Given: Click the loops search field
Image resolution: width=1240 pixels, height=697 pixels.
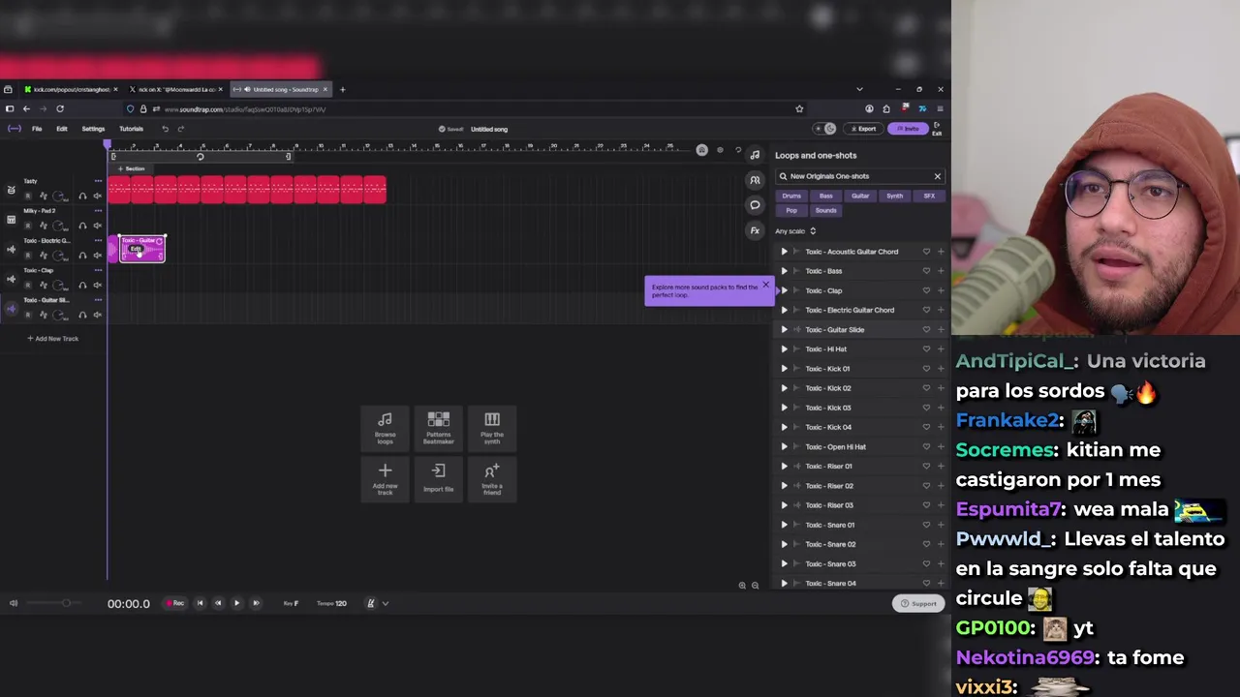Looking at the screenshot, I should [x=860, y=176].
